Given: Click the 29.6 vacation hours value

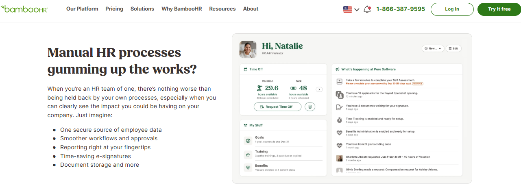Looking at the screenshot, I should pyautogui.click(x=272, y=88).
